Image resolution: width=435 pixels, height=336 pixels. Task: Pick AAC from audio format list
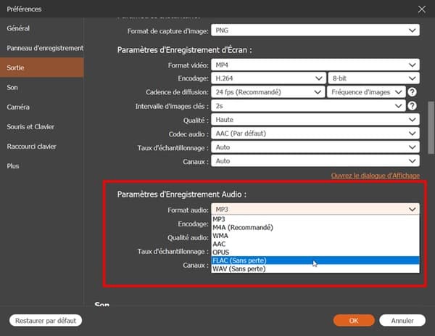click(315, 244)
